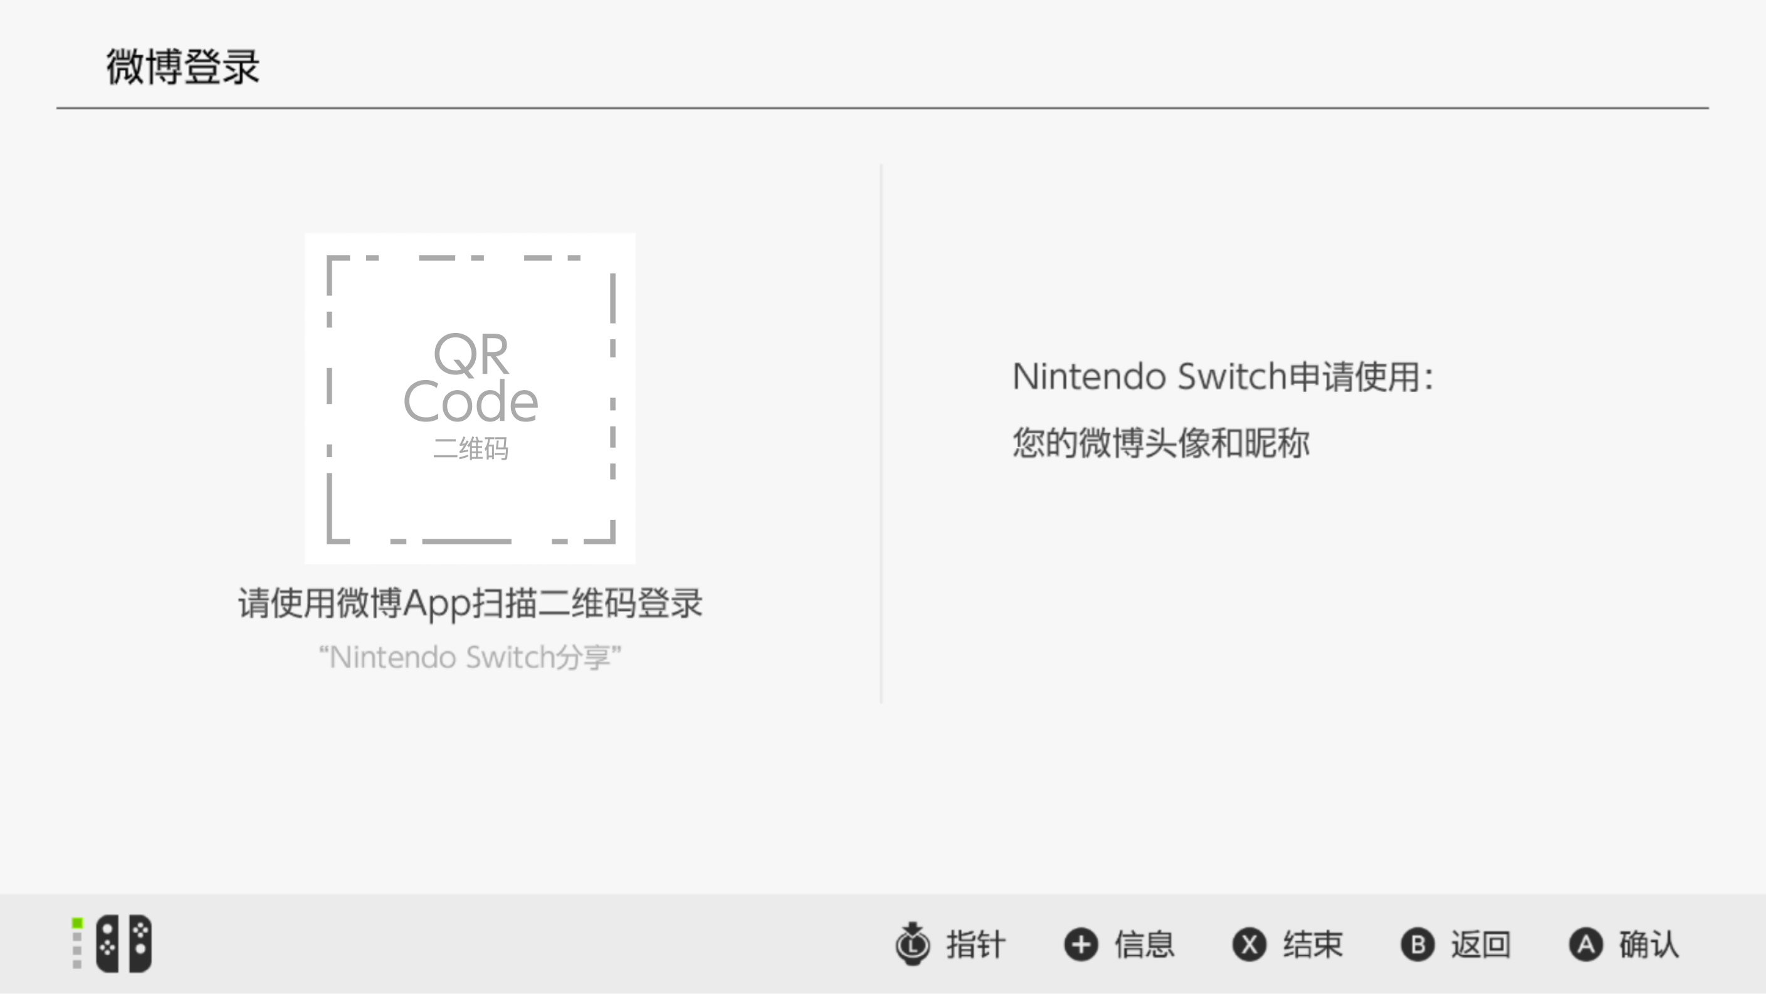
Task: Click the B button icon
Action: coord(1417,944)
